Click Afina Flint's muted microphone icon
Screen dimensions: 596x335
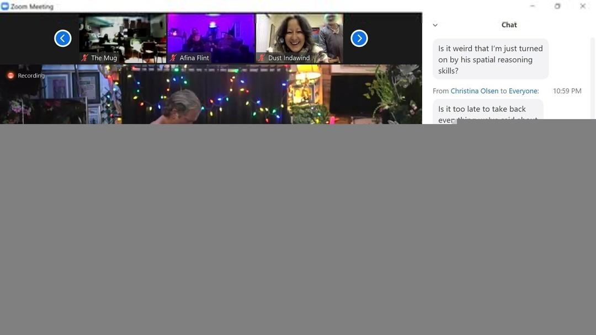(x=173, y=58)
